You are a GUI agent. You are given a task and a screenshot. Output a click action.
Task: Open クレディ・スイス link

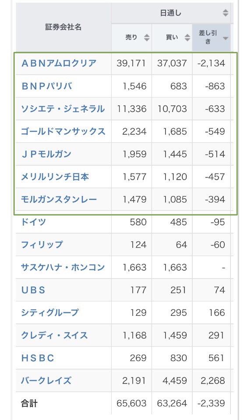coord(54,335)
